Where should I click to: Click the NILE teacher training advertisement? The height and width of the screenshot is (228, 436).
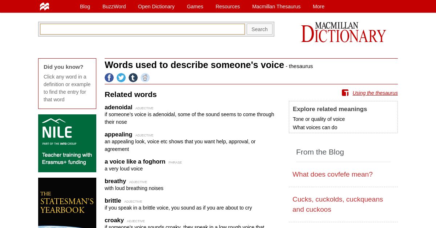[67, 143]
